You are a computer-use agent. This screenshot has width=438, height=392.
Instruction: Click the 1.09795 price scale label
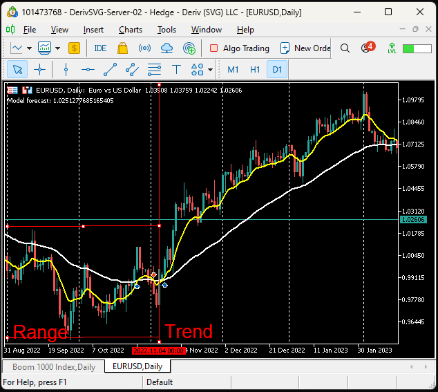pyautogui.click(x=413, y=100)
